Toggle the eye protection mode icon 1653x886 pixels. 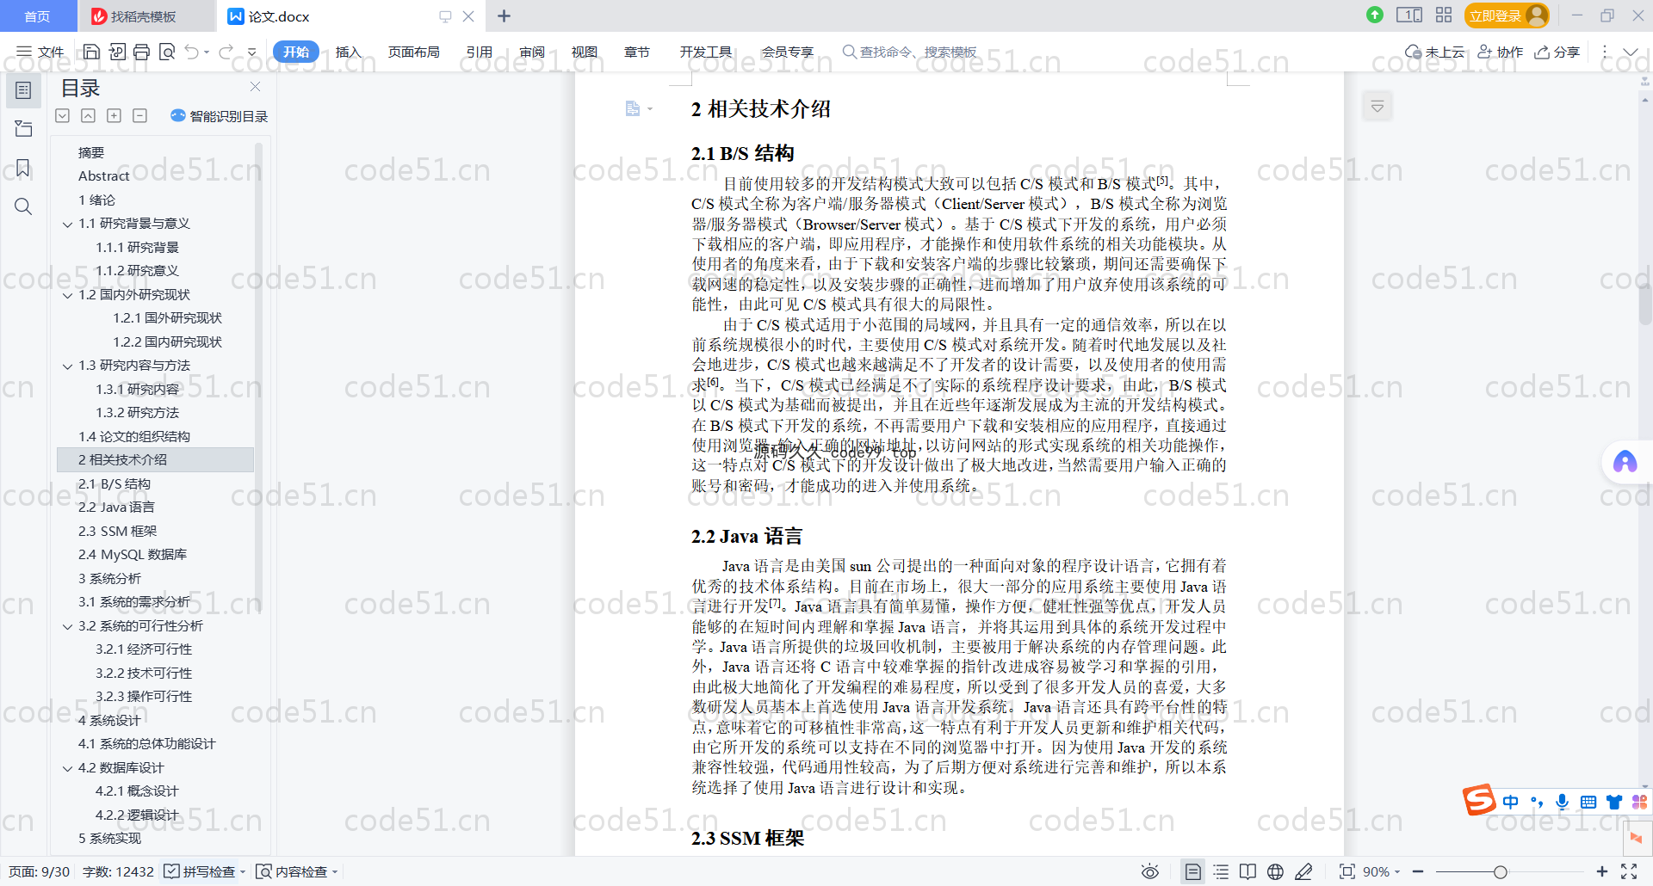[x=1149, y=871]
